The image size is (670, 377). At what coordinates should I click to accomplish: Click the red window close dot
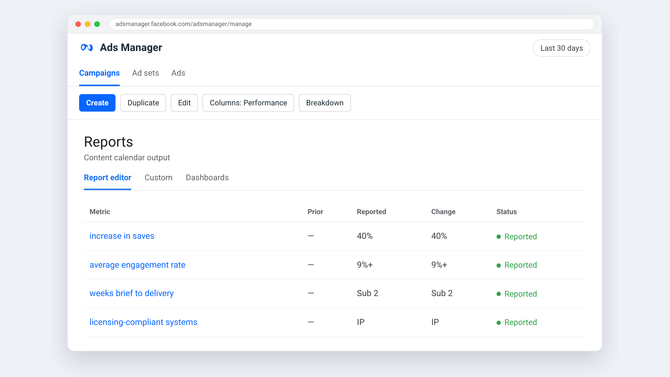click(x=78, y=24)
